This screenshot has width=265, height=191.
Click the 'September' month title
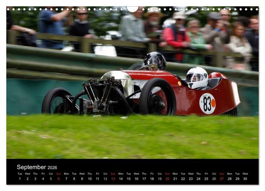(31, 167)
